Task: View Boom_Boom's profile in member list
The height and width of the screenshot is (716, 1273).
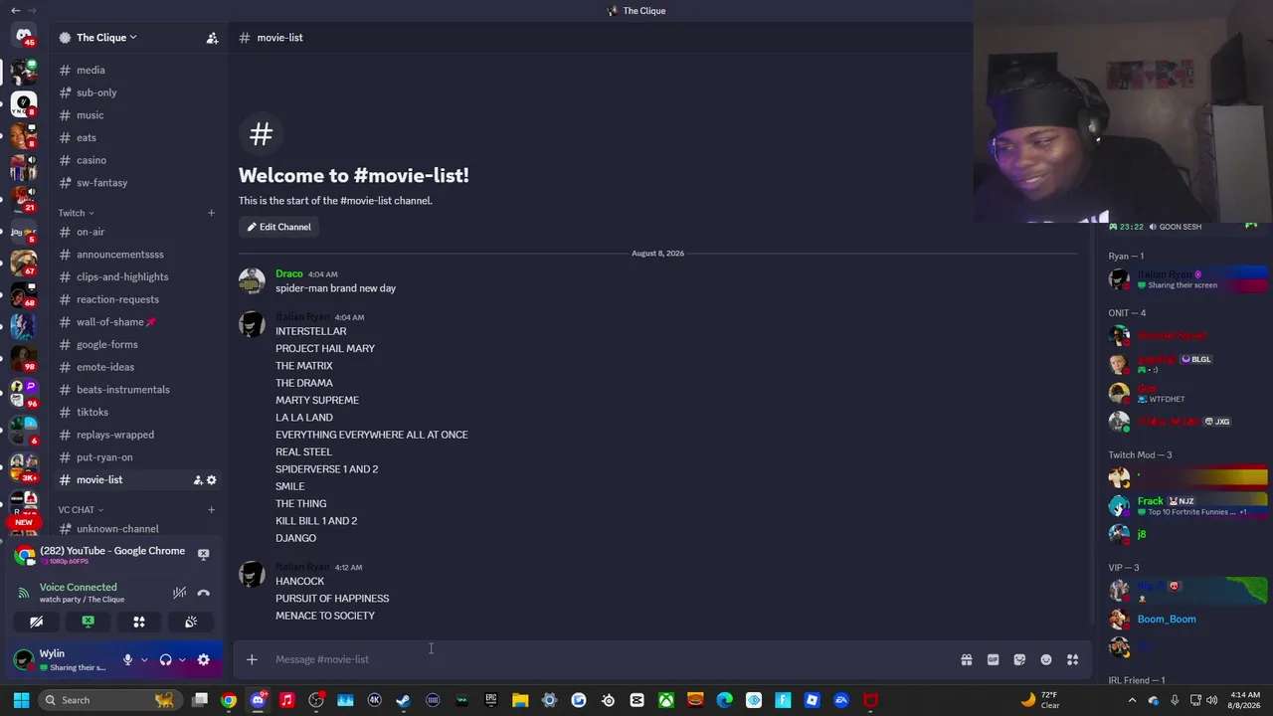Action: click(x=1186, y=620)
